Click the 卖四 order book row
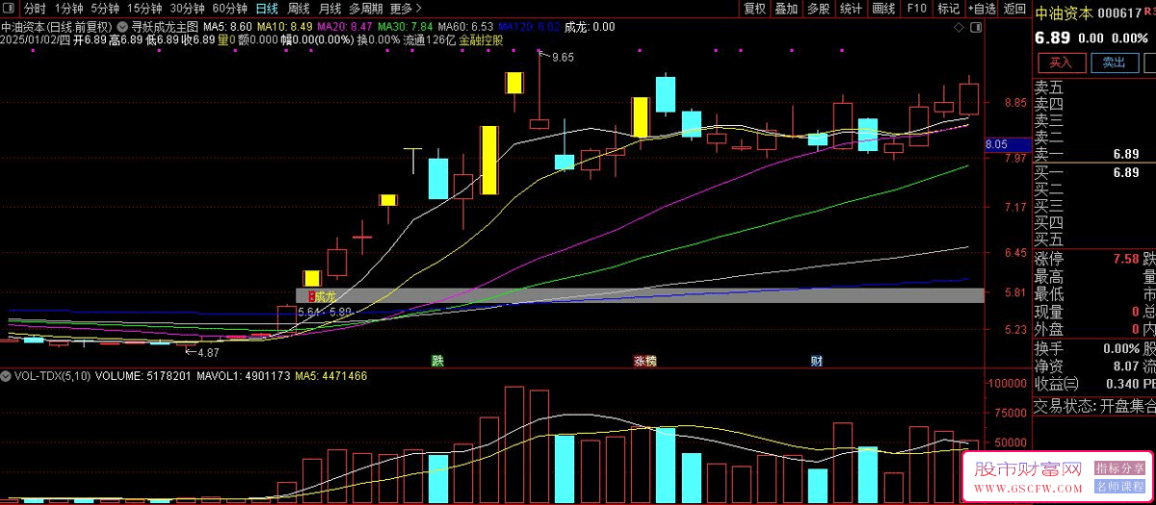The image size is (1156, 505). point(1094,104)
